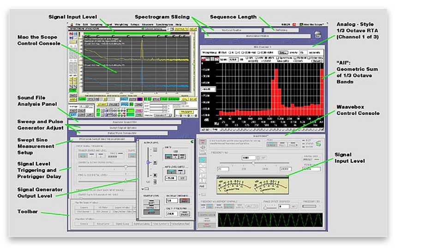
Task: Click the Output Level toolbar button
Action: [x=103, y=224]
